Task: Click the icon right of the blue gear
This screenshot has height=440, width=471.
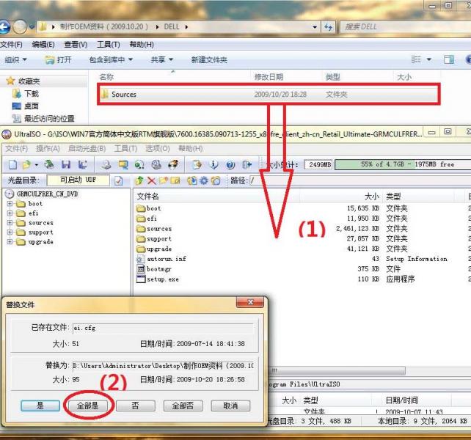Action: 216,180
